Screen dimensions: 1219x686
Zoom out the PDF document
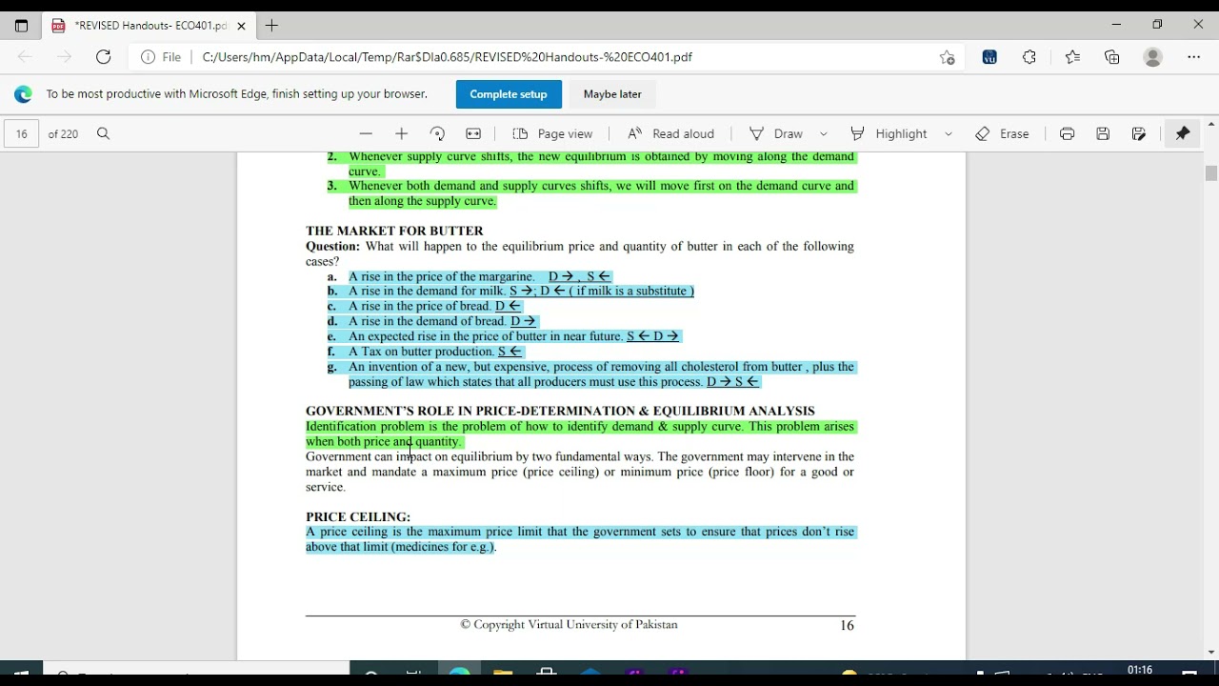tap(366, 134)
